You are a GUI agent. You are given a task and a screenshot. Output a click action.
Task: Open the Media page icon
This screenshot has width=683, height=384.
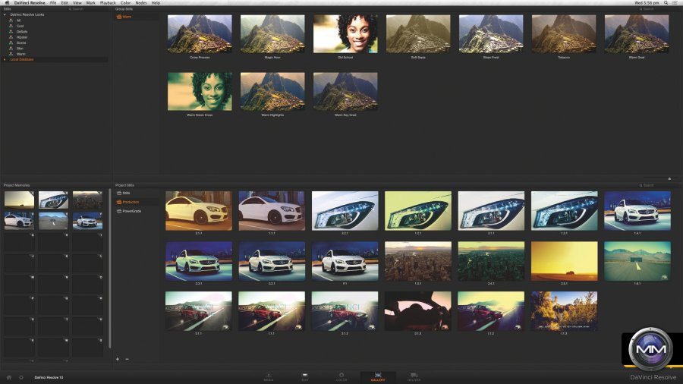click(269, 376)
